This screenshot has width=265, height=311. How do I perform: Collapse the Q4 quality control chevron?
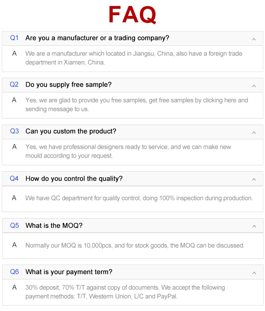[254, 180]
